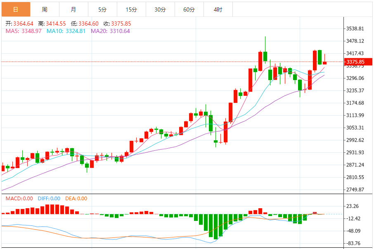The image size is (374, 249).
Task: Click the 3538.81 price axis label
Action: 355,28
